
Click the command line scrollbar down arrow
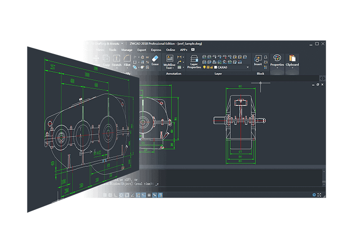[324, 184]
